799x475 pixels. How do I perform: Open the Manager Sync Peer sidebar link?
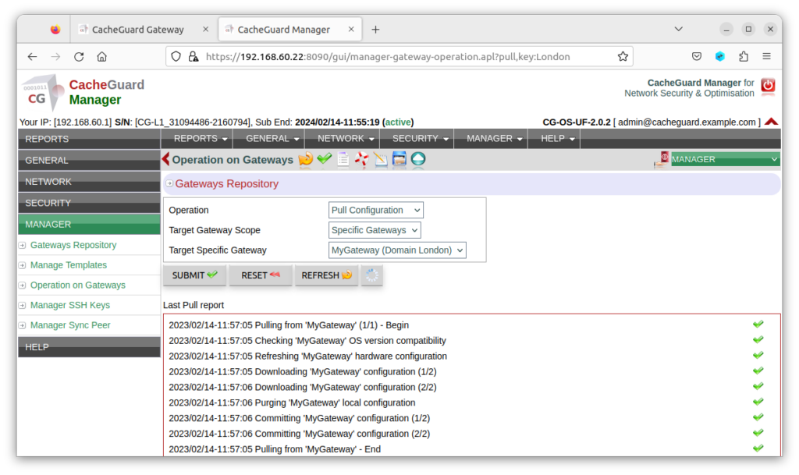click(x=70, y=324)
